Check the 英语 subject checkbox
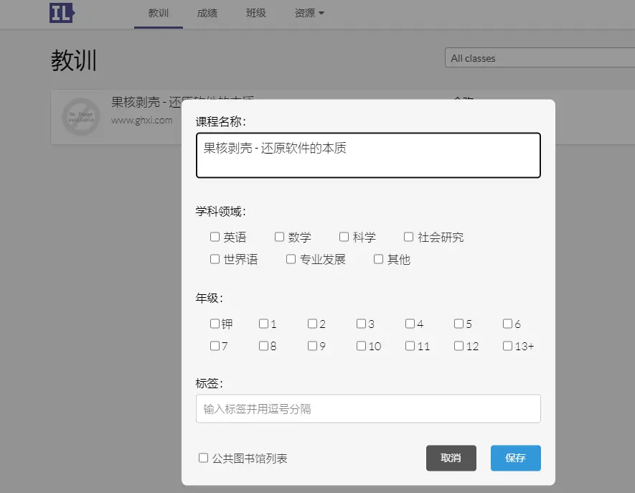 tap(215, 237)
